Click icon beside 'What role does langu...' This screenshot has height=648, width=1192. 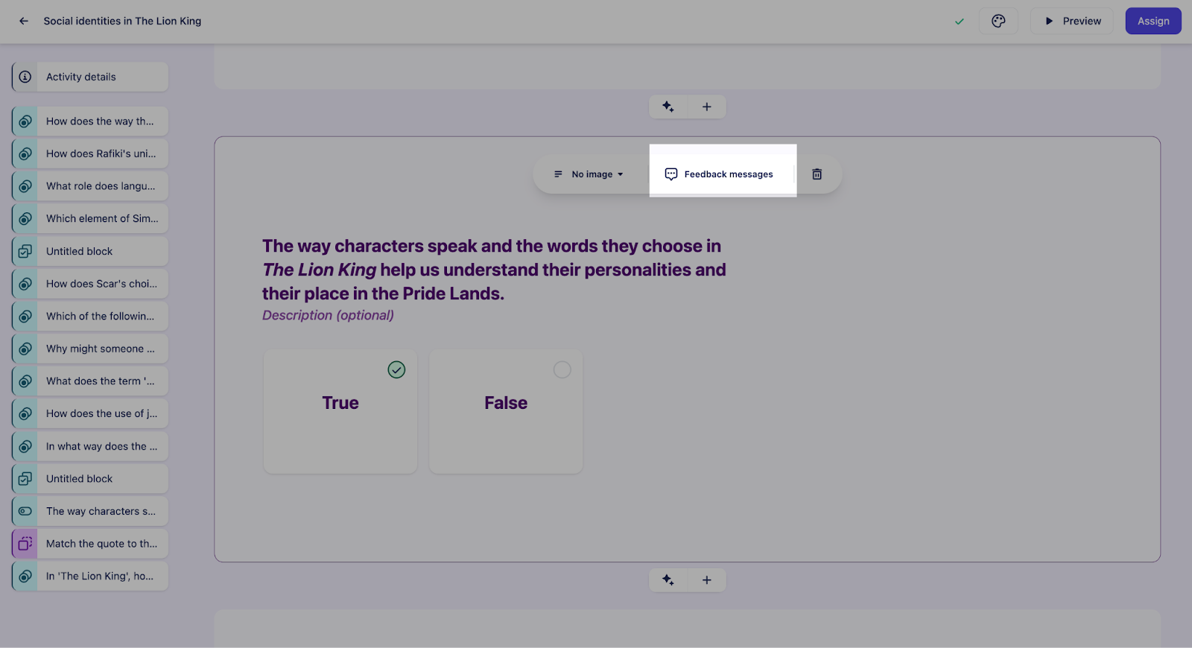coord(25,186)
